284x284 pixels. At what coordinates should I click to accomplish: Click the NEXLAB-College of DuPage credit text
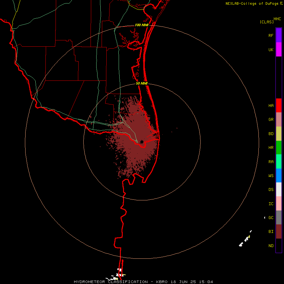[x=252, y=3]
